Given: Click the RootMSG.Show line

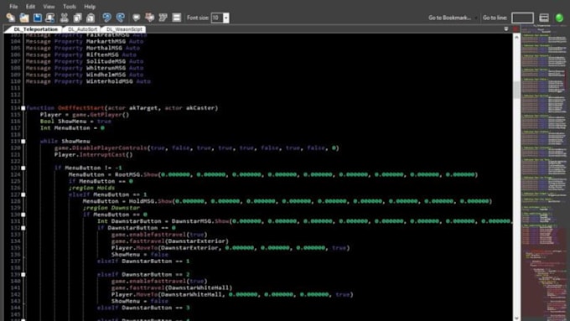Looking at the screenshot, I should coord(273,174).
